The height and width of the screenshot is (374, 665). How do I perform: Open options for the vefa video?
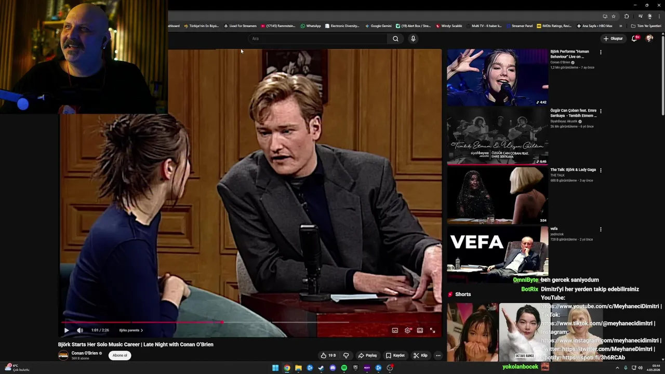601,229
